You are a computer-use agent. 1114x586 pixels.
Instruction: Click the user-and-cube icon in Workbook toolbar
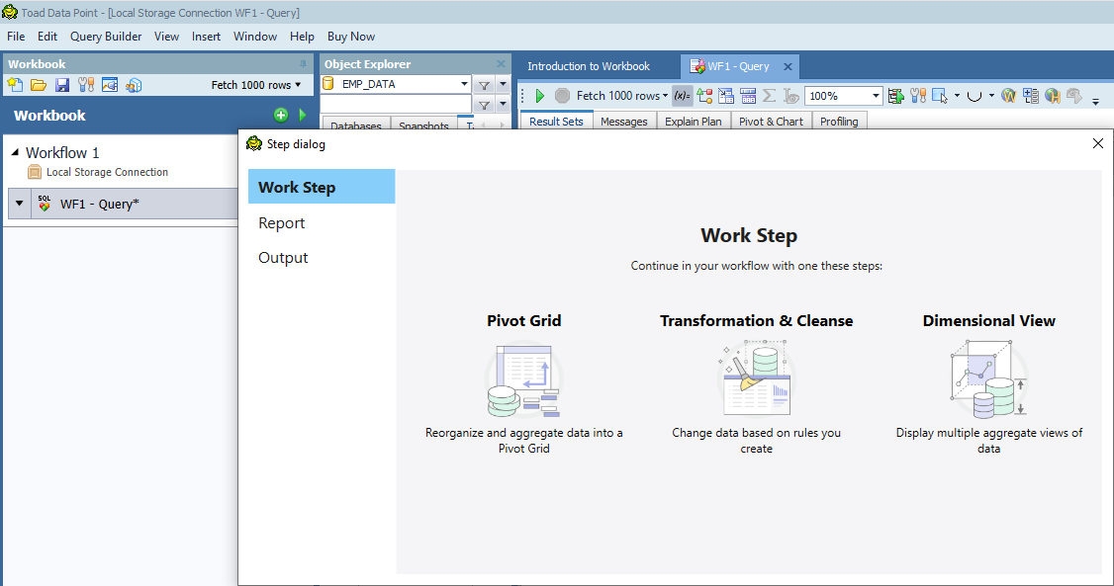coord(134,85)
